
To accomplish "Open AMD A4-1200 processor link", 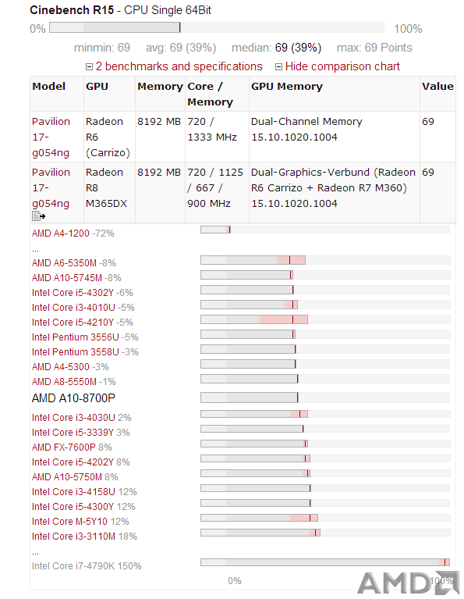I will (x=60, y=233).
